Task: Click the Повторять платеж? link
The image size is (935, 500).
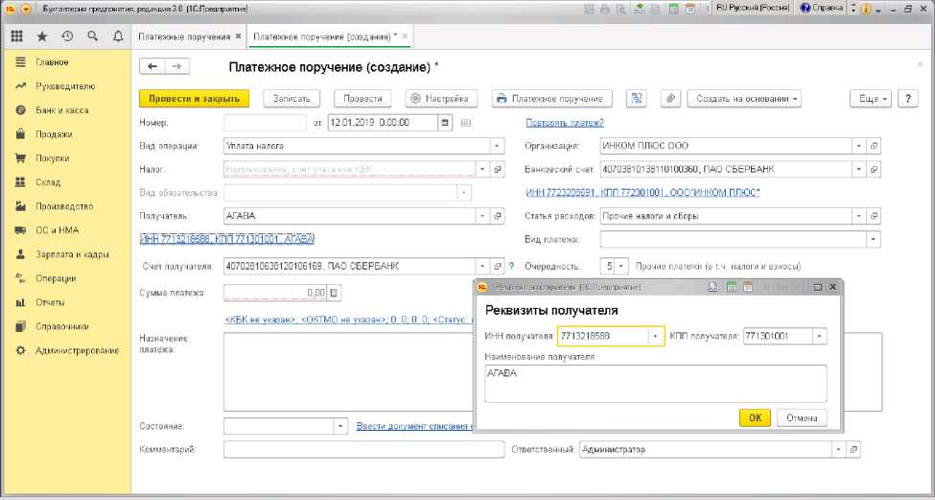Action: (564, 123)
